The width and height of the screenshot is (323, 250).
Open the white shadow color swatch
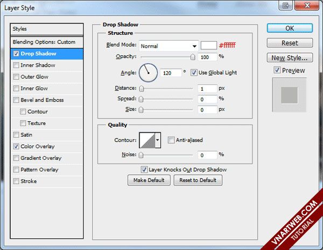[208, 46]
